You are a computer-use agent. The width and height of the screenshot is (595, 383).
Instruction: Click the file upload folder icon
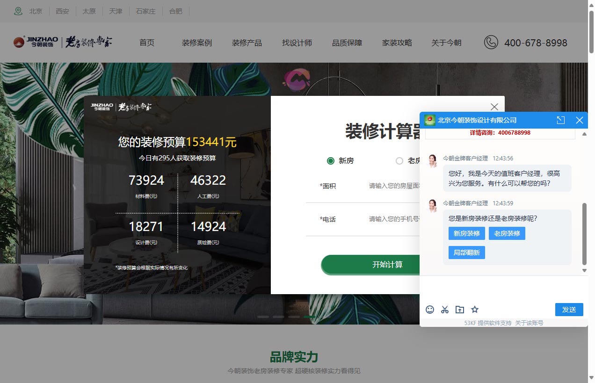point(460,310)
